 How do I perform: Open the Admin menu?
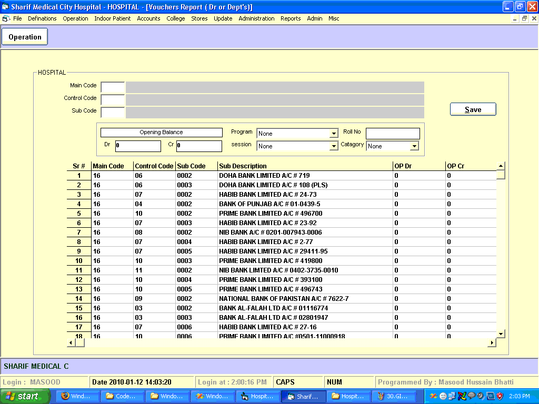tap(315, 18)
